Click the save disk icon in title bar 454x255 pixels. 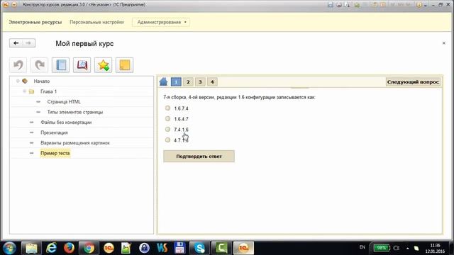click(331, 5)
